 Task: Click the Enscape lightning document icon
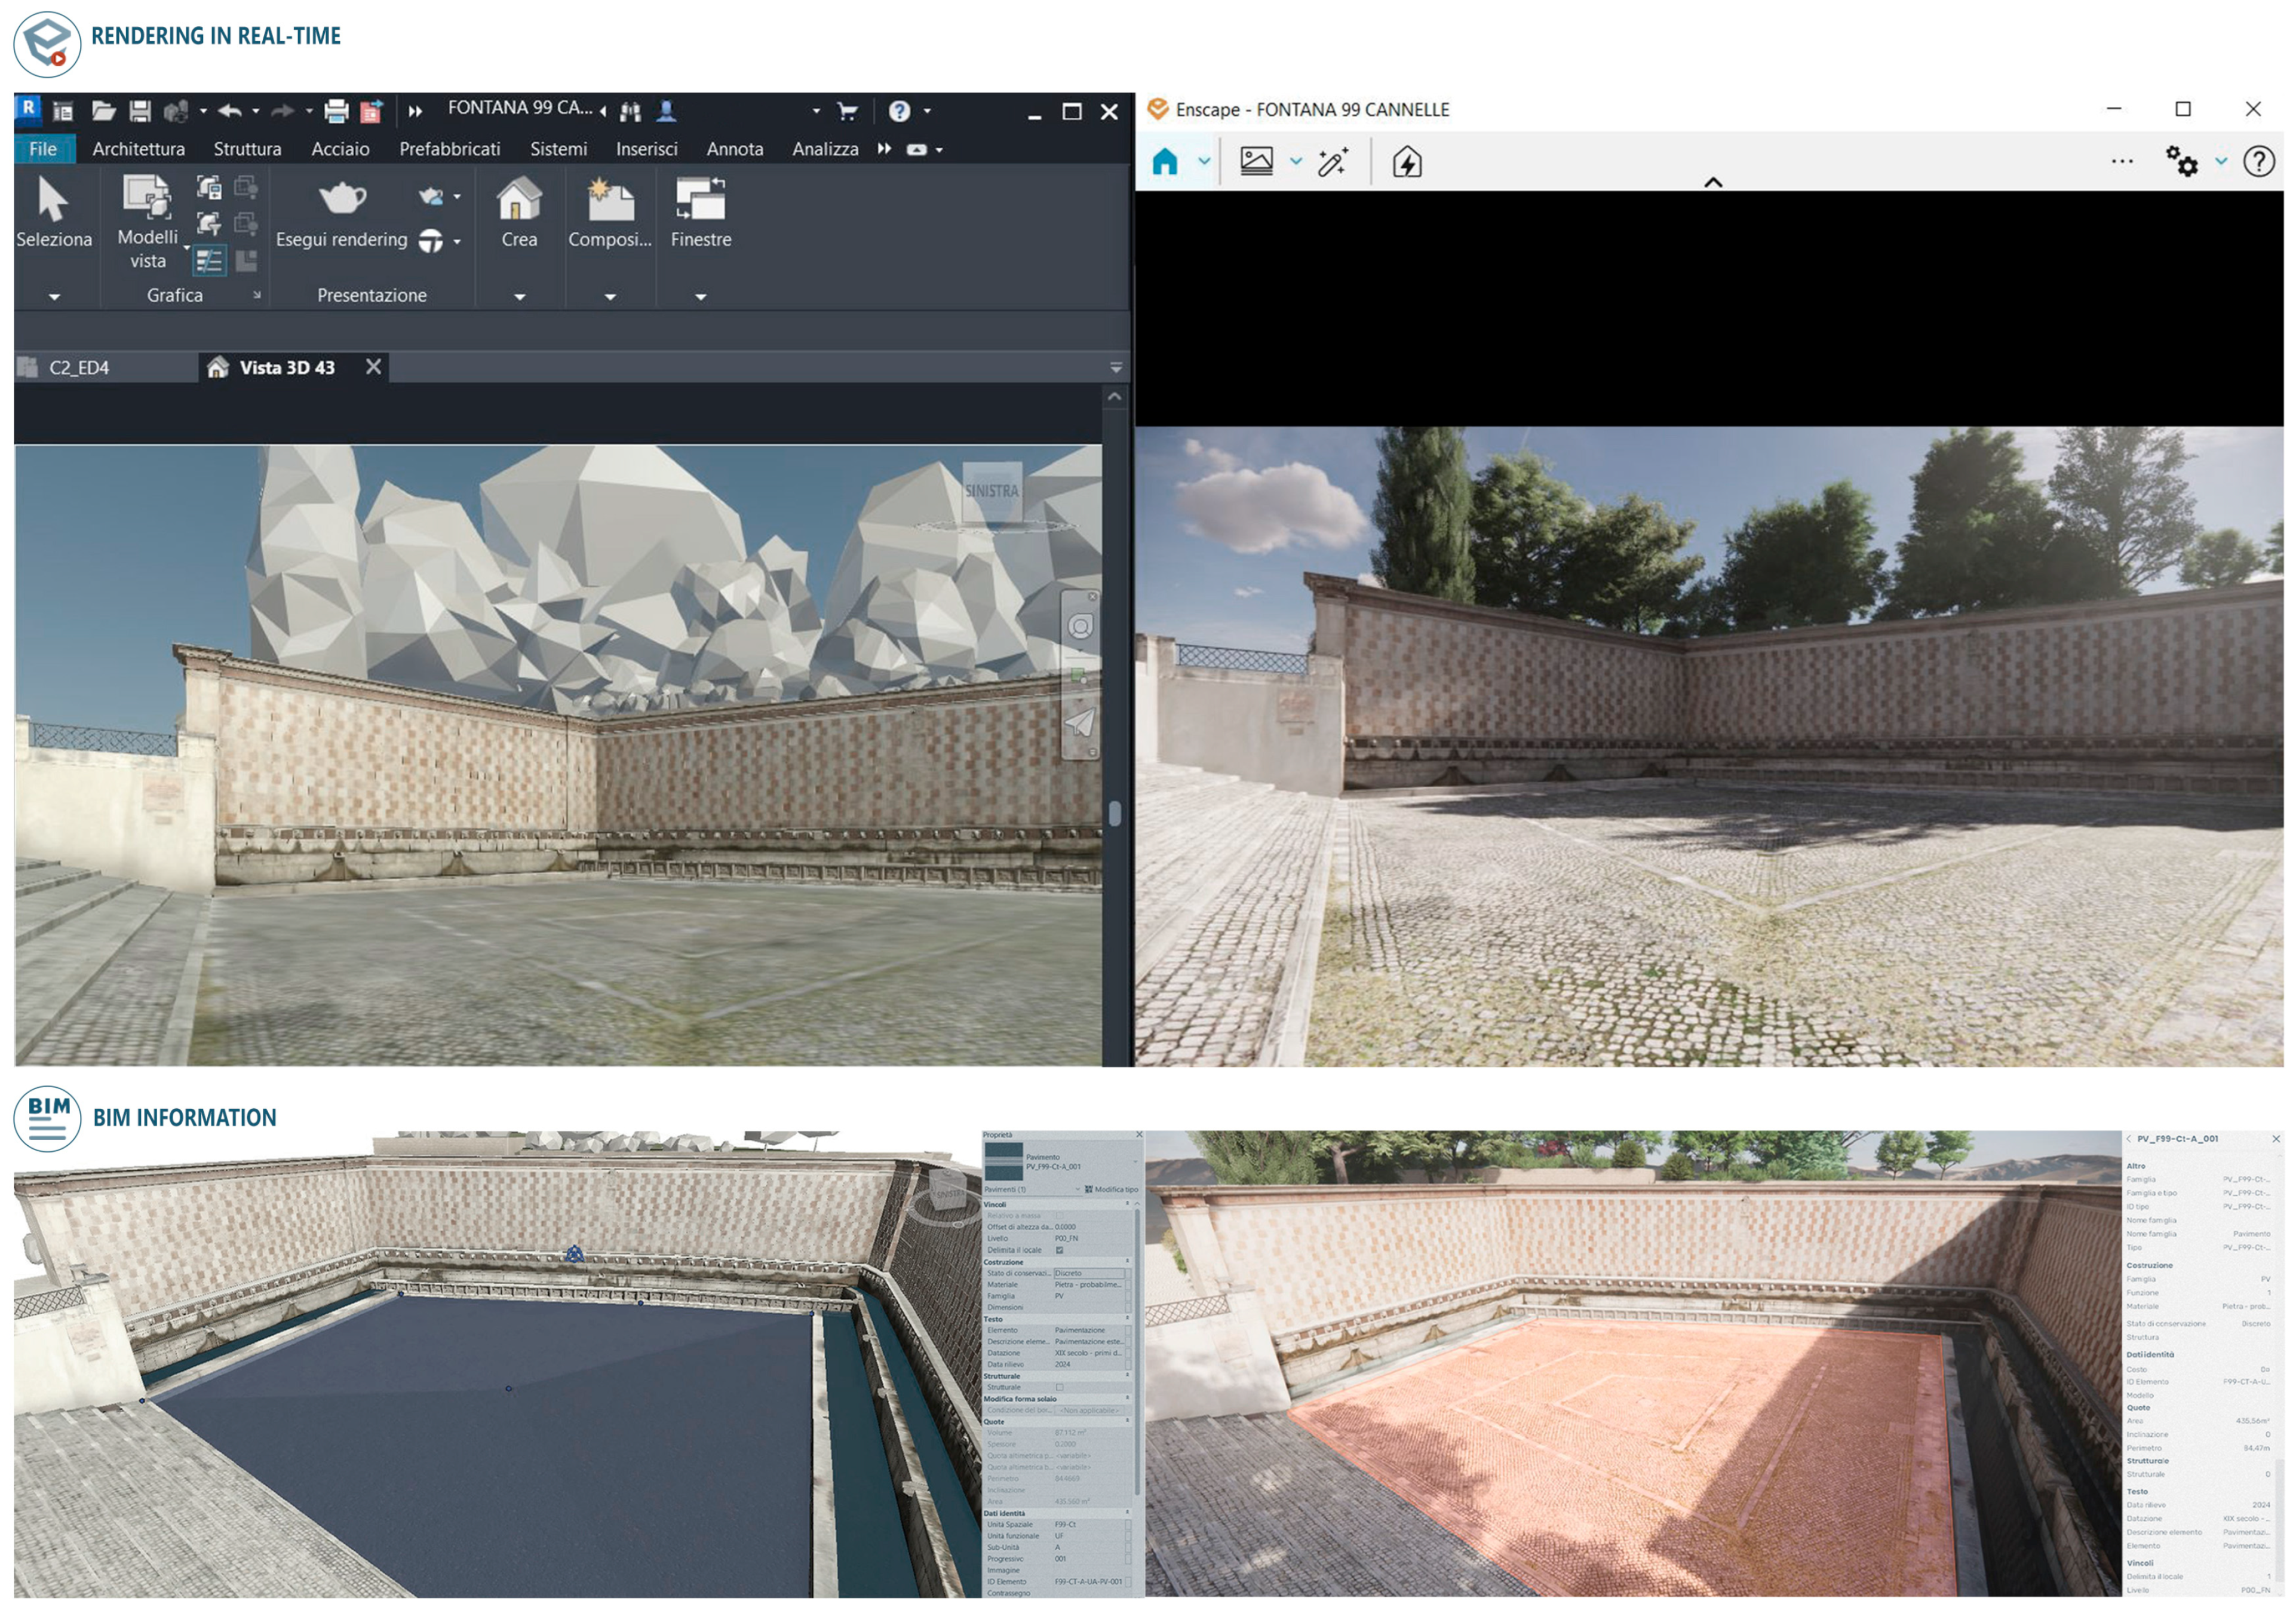click(1407, 162)
